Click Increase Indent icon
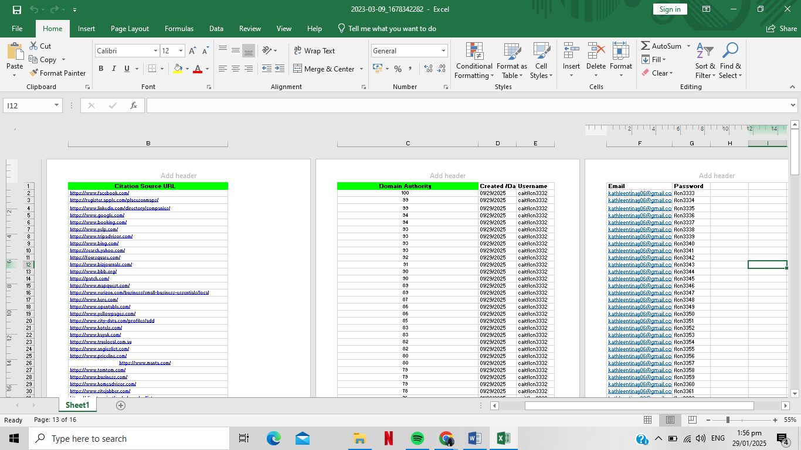Viewport: 801px width, 450px height. point(280,69)
